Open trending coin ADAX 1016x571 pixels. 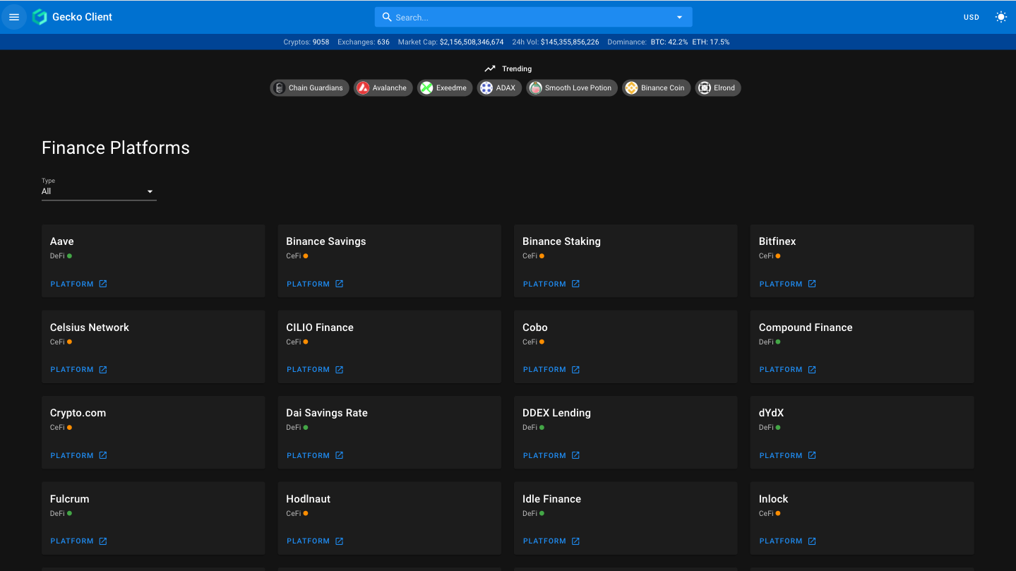tap(499, 88)
